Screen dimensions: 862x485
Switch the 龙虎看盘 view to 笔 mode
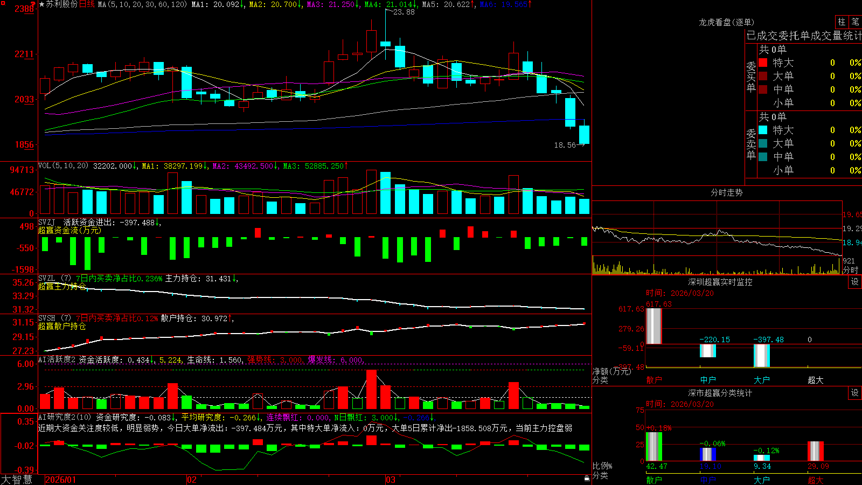coord(856,22)
